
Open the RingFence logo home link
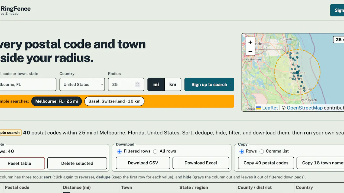pos(15,11)
